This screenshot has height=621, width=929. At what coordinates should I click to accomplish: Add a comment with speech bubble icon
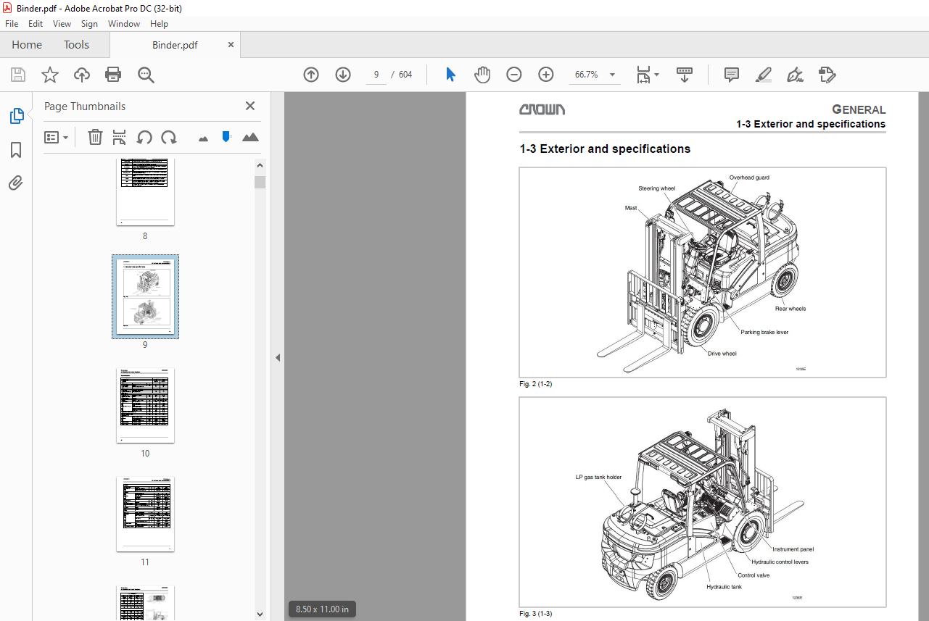click(x=732, y=75)
